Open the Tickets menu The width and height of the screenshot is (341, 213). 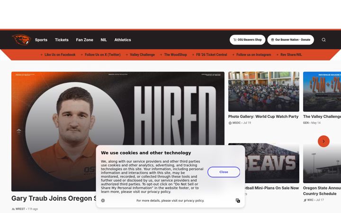(x=62, y=40)
